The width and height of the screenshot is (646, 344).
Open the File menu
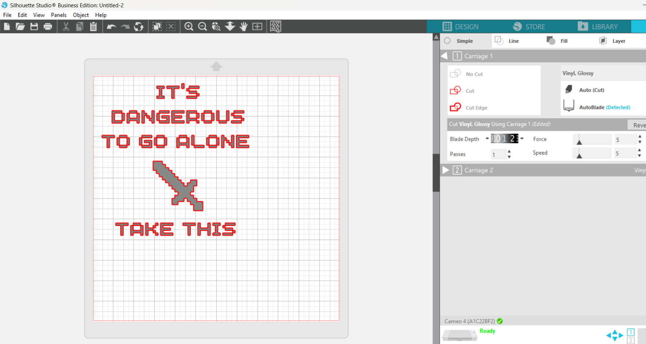[7, 15]
